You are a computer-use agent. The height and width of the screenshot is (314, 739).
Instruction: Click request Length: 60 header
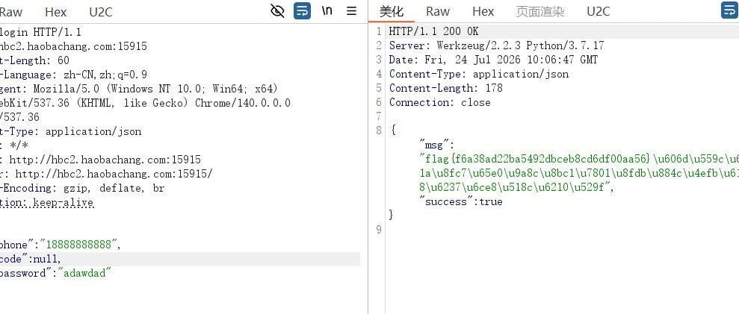click(x=34, y=60)
